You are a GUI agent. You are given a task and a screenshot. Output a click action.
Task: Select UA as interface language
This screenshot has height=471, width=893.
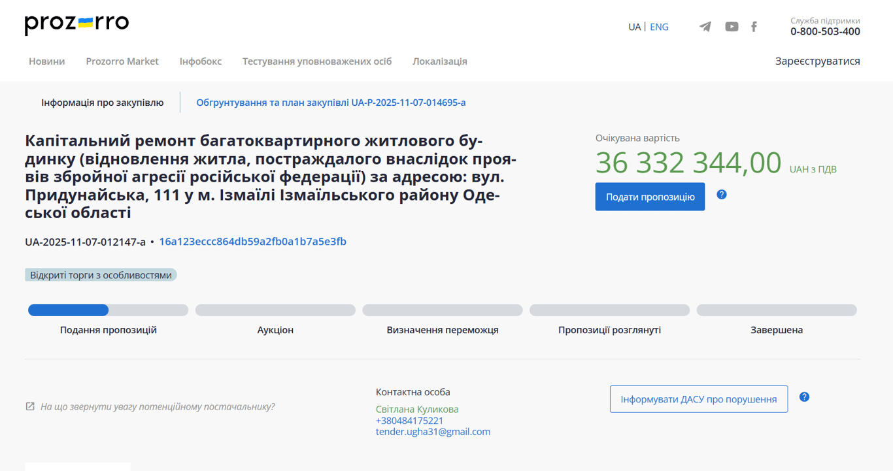(x=633, y=27)
